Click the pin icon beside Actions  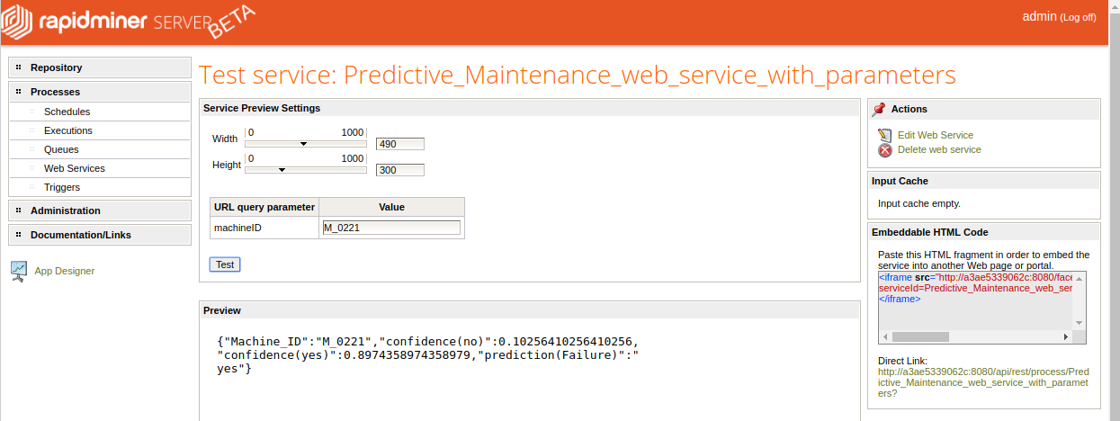[x=879, y=109]
